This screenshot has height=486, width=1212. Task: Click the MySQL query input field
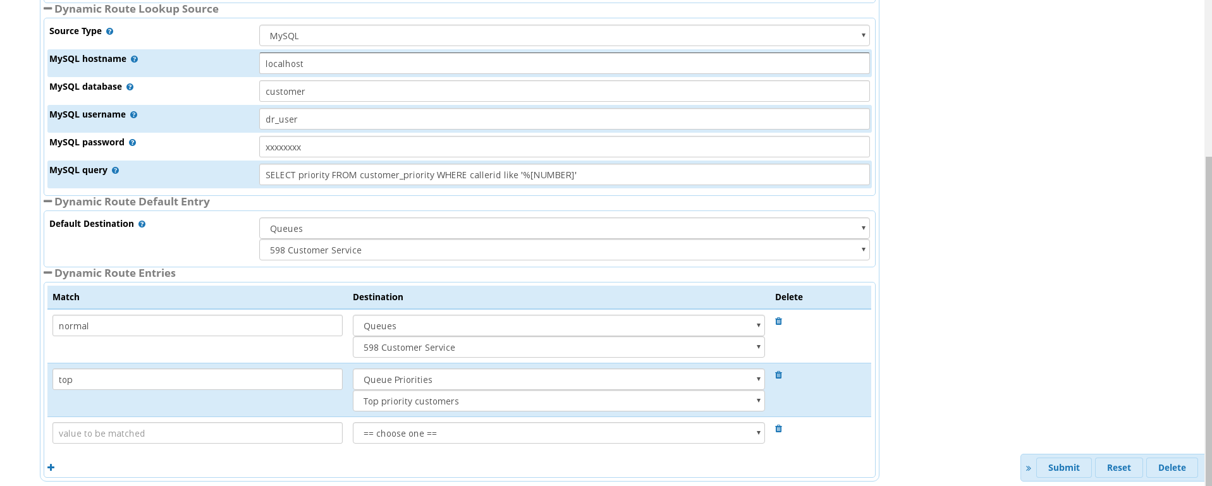point(564,175)
